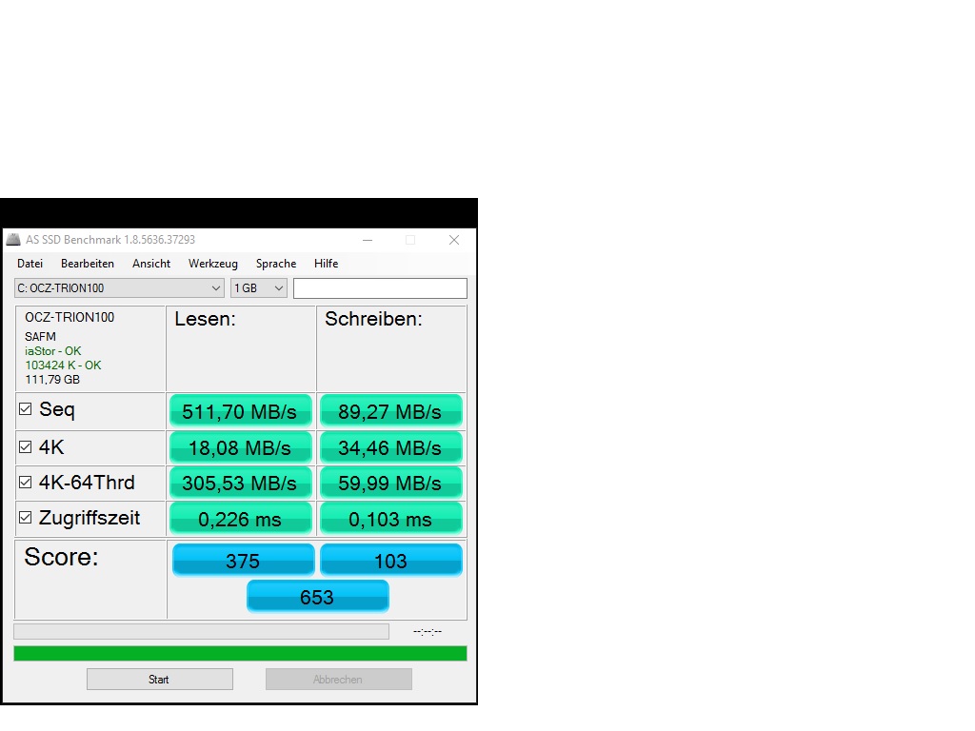Open the Sprache menu

click(x=276, y=264)
